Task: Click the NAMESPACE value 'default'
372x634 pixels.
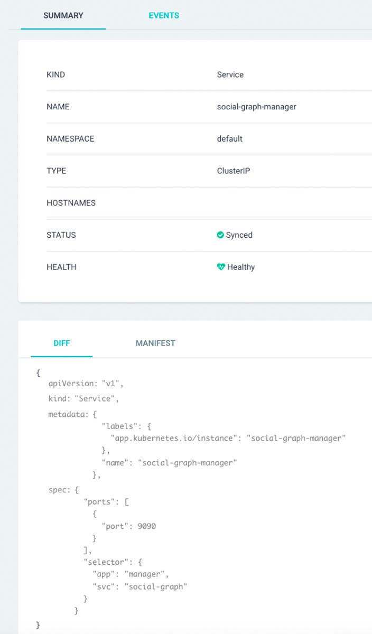Action: 230,138
